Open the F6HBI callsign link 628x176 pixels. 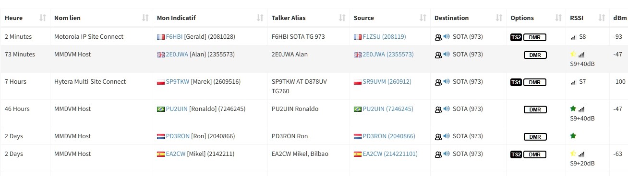point(174,37)
